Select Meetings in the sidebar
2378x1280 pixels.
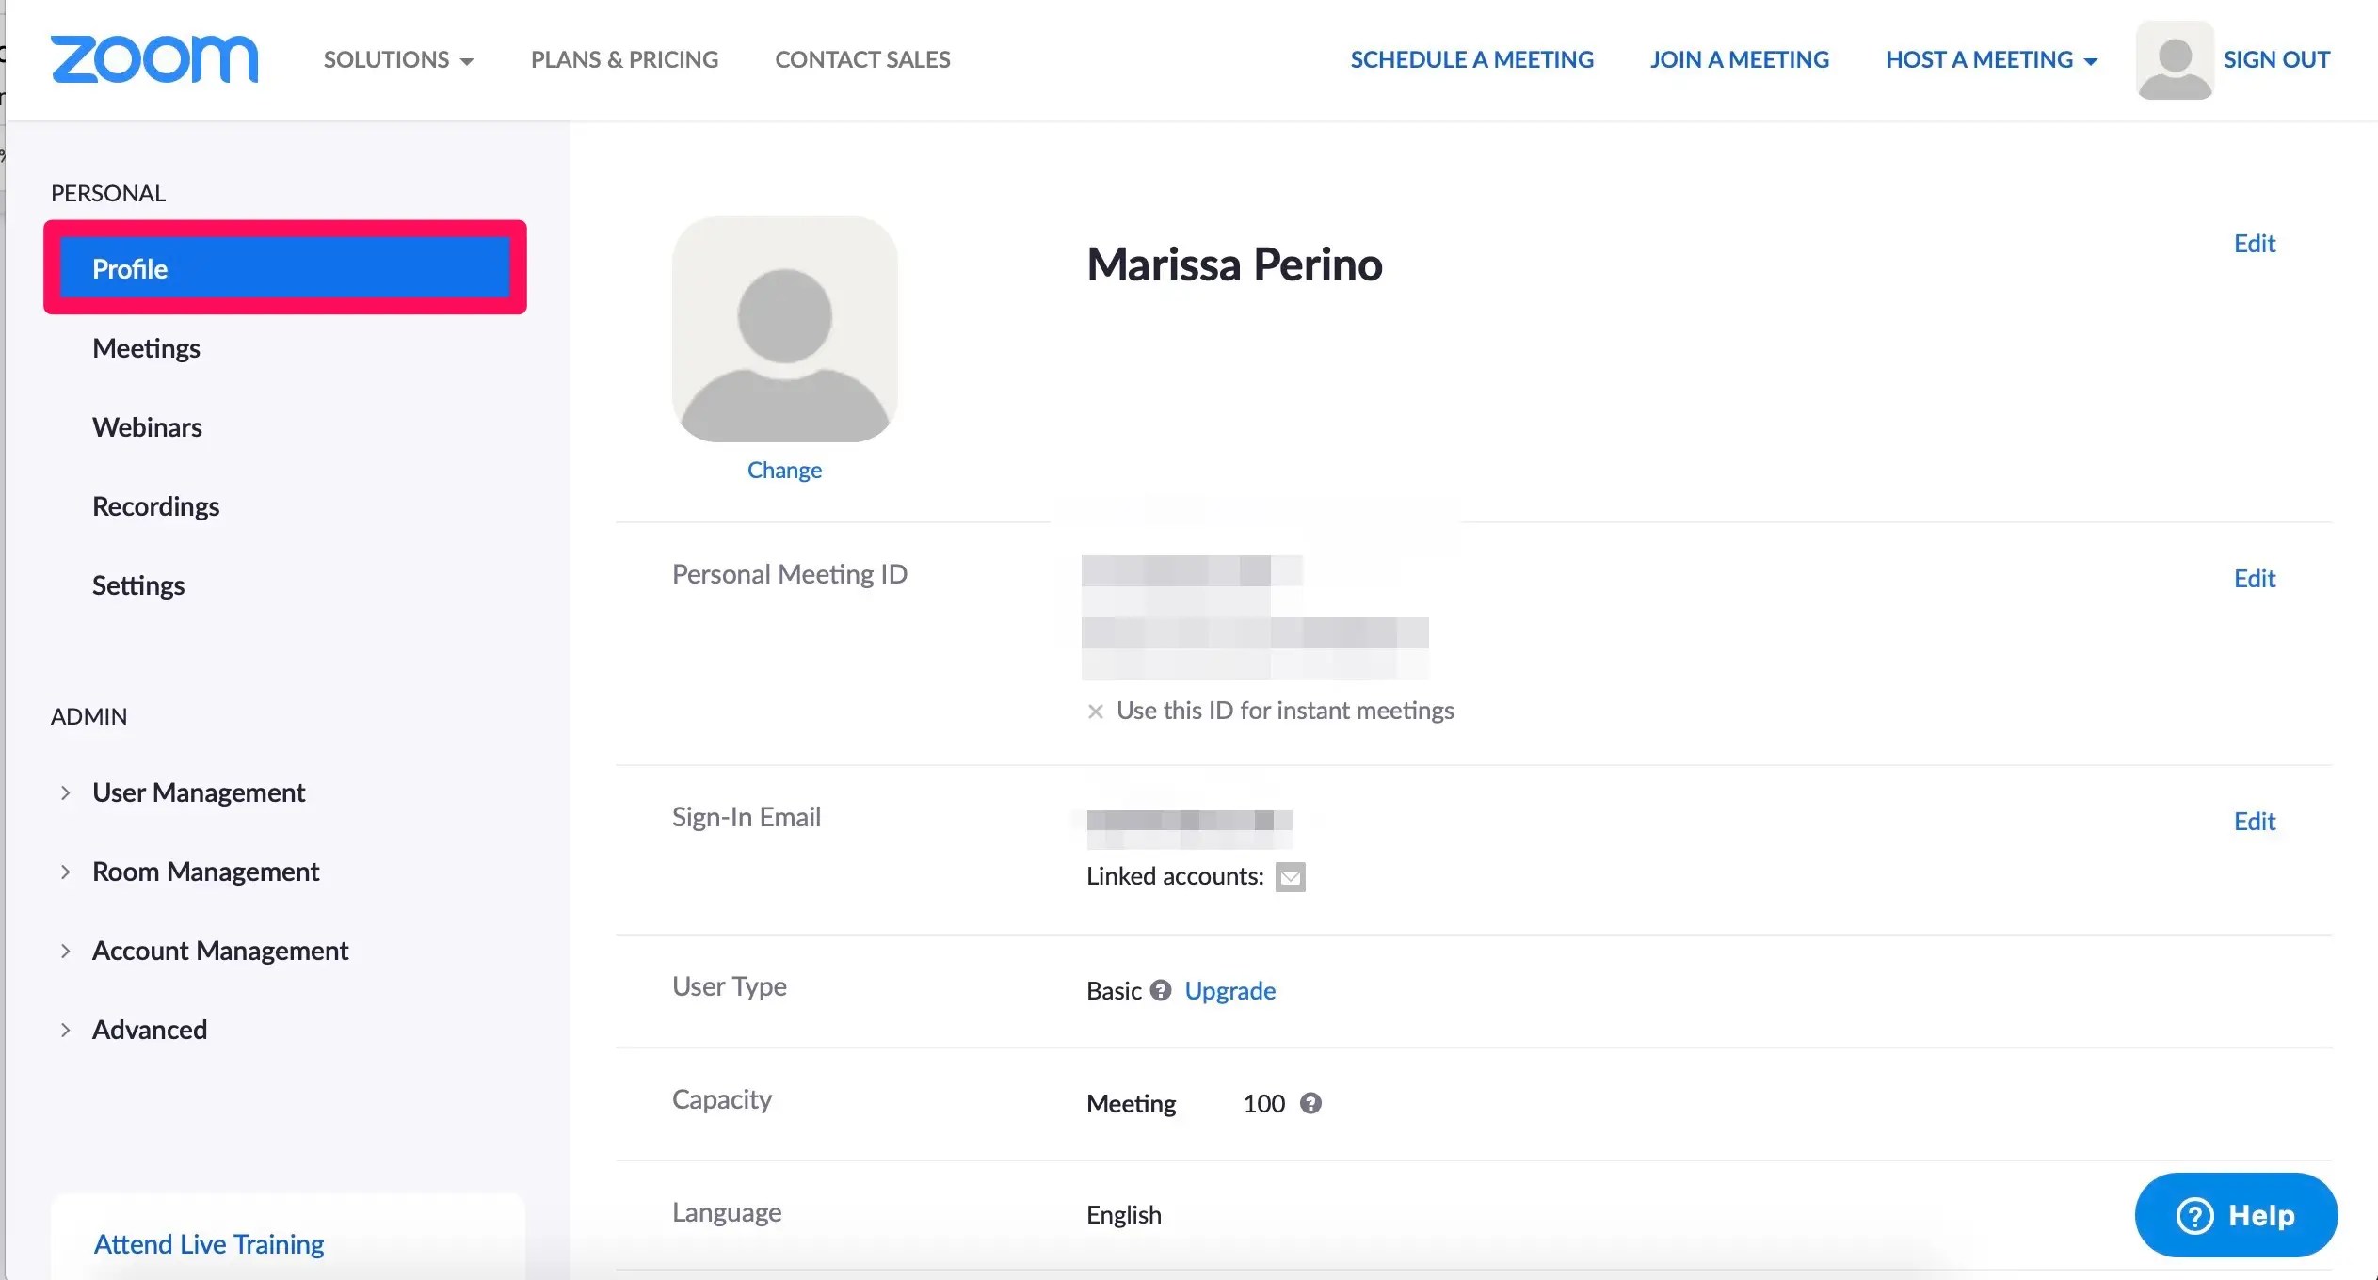tap(146, 348)
